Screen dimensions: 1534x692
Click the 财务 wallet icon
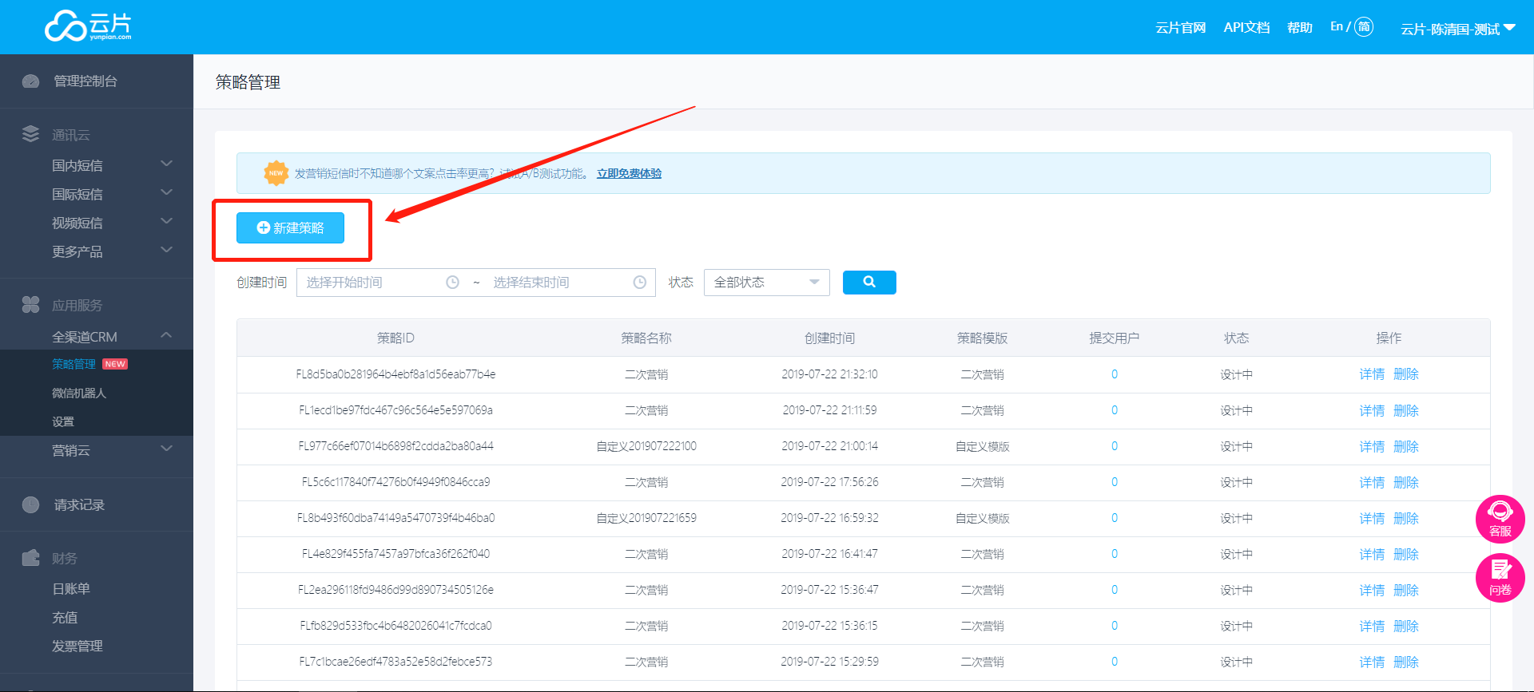[30, 558]
